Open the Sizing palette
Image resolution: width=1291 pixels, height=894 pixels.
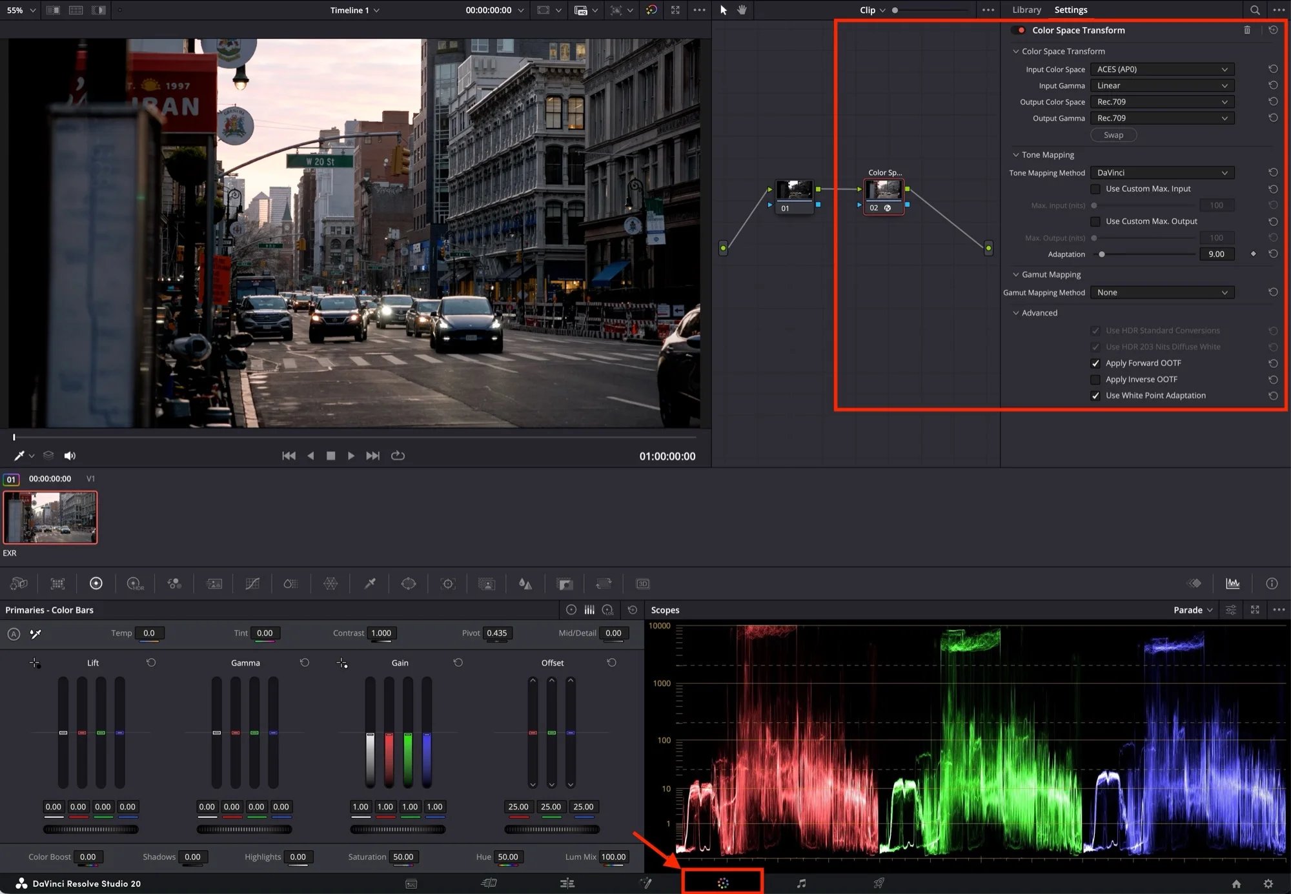[x=604, y=584]
